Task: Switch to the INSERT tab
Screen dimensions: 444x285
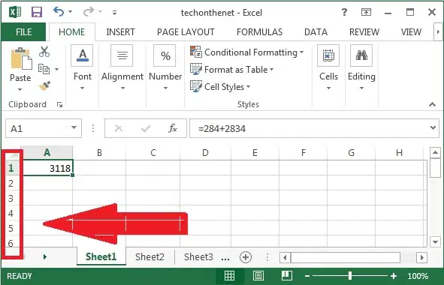Action: [121, 32]
